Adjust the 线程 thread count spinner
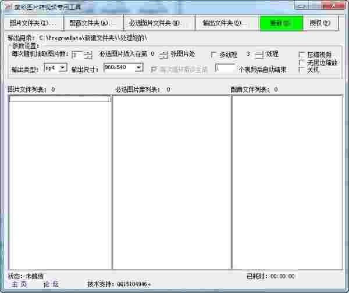This screenshot has height=293, width=349. 259,55
